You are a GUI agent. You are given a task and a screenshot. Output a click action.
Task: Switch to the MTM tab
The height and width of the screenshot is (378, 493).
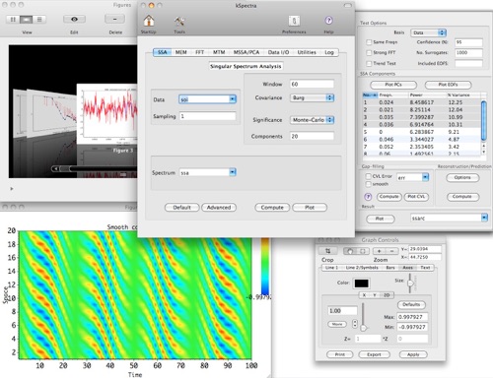219,52
